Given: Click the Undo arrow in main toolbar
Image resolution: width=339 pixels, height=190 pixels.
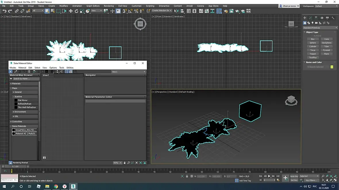Looking at the screenshot, I should click(4, 11).
